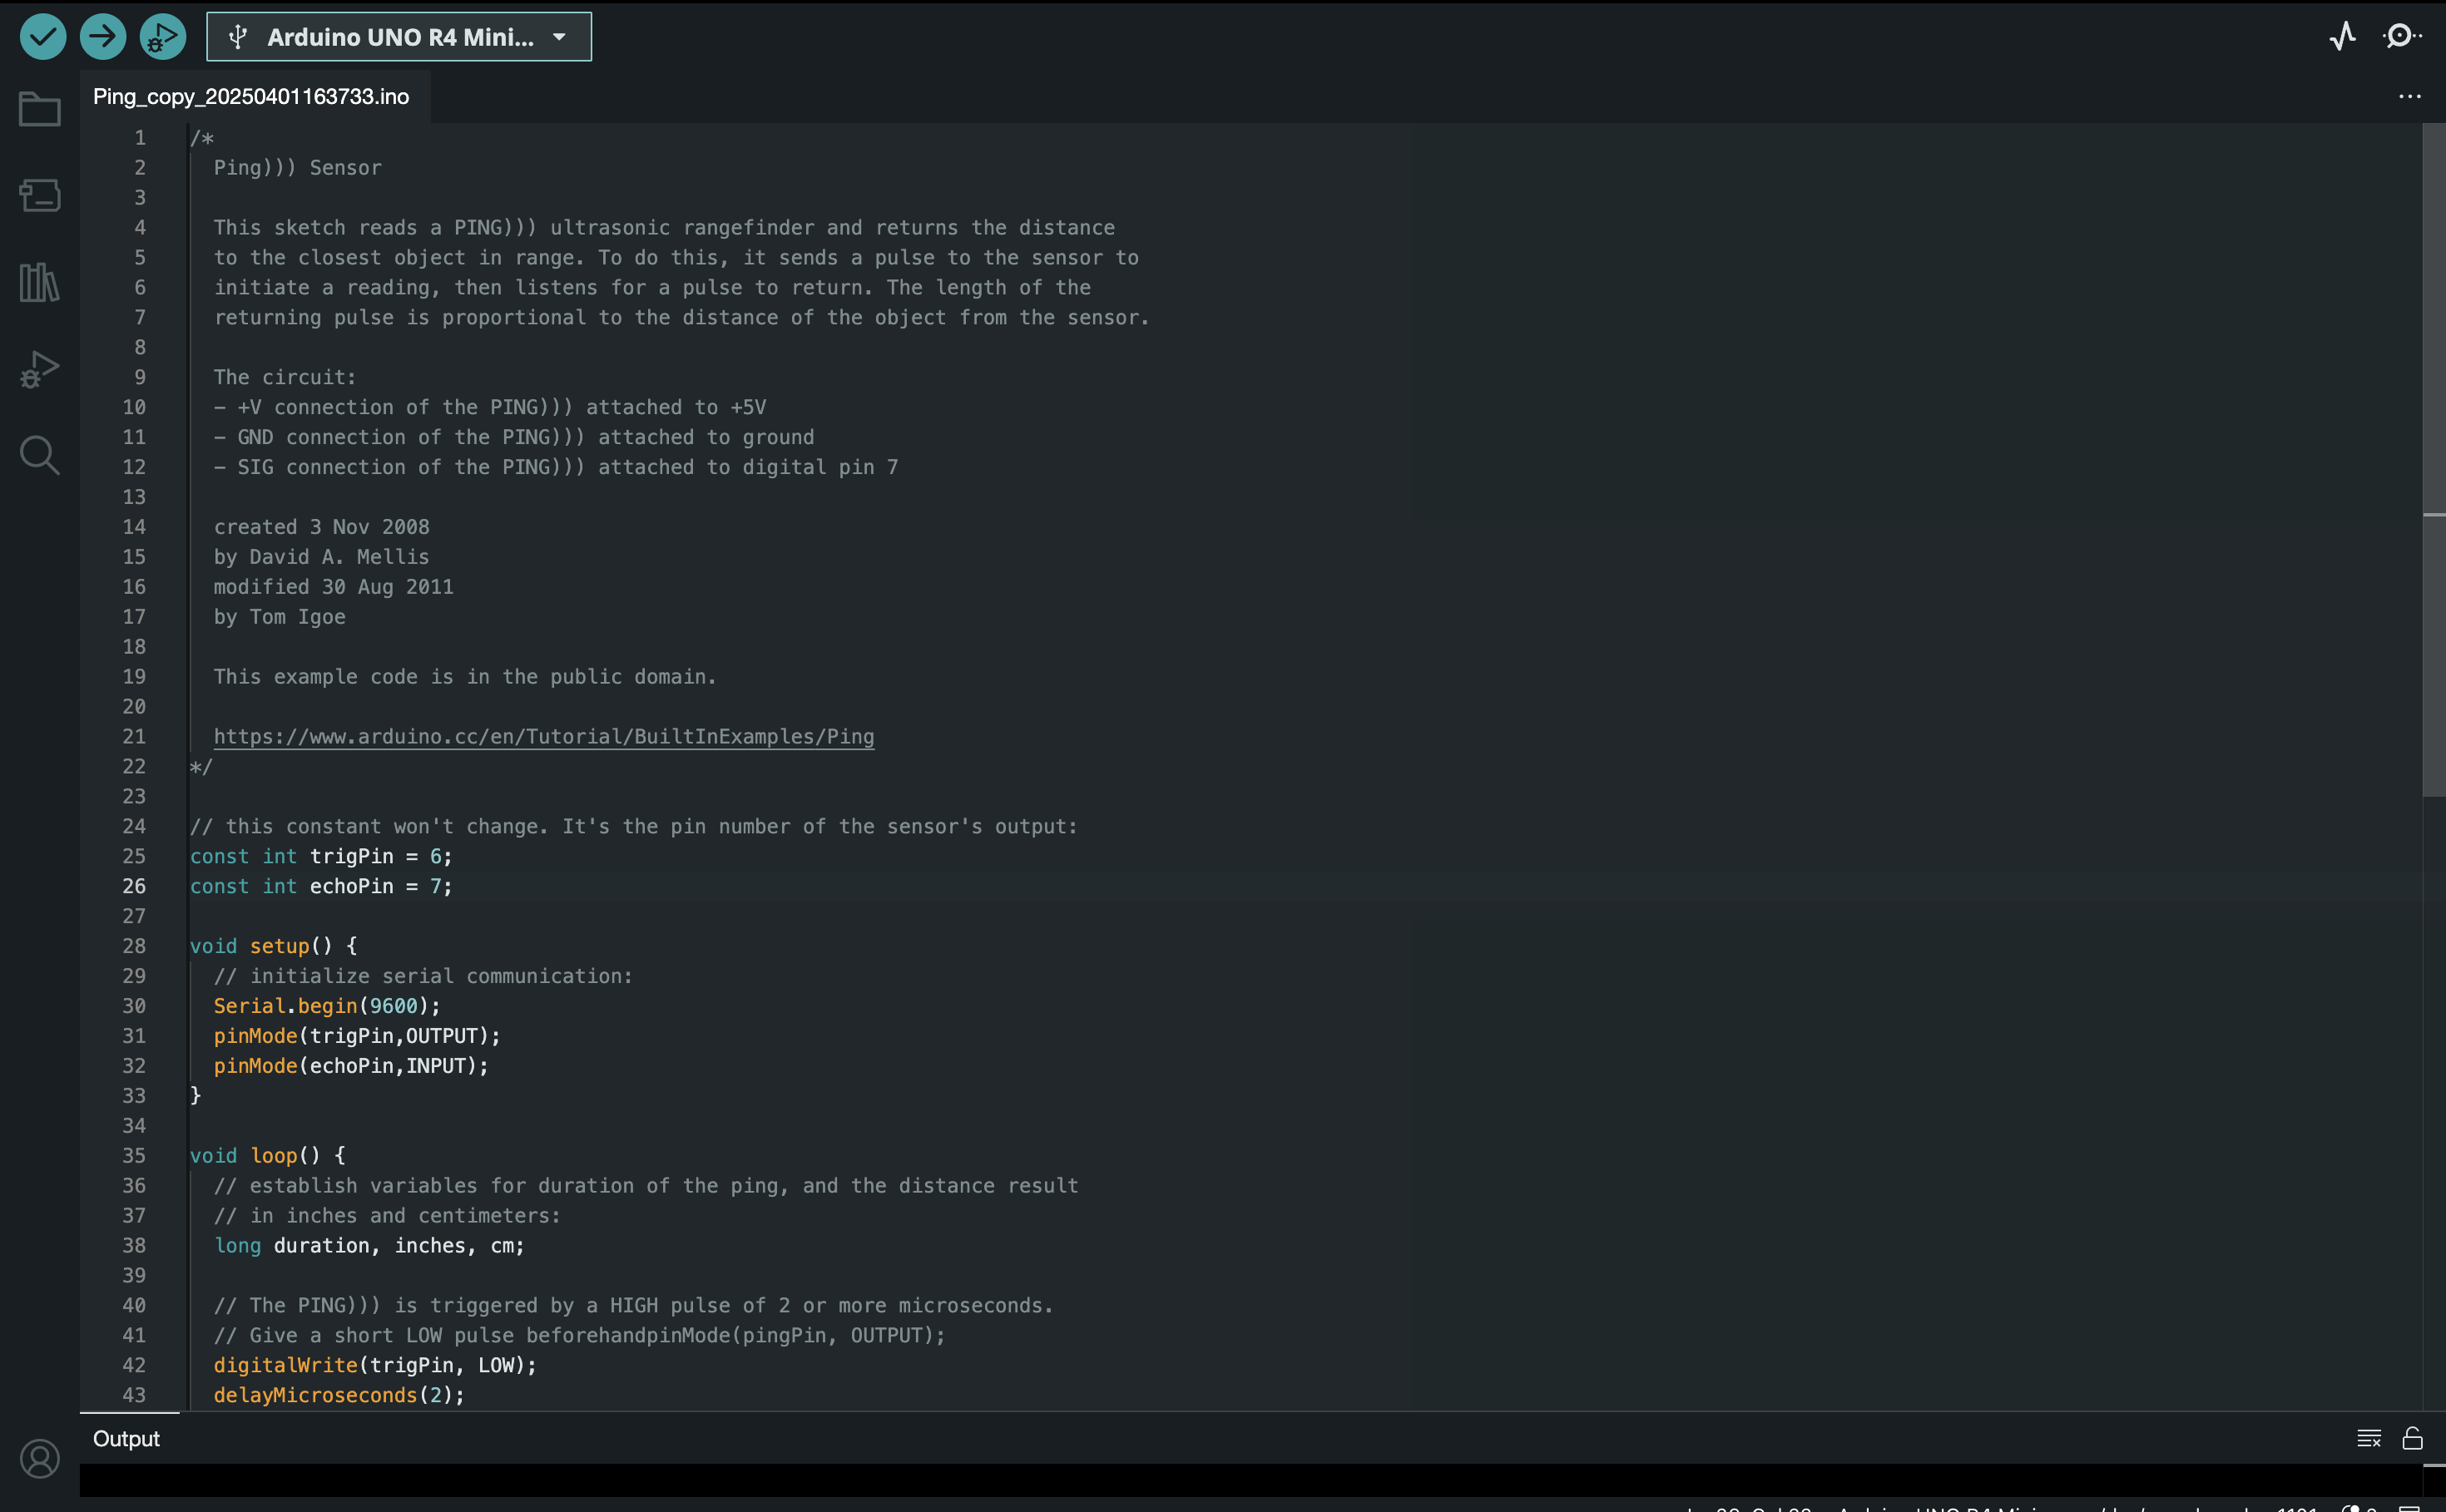This screenshot has width=2446, height=1512.
Task: Click the 'GND connection of the PING)))' line
Action: 514,437
